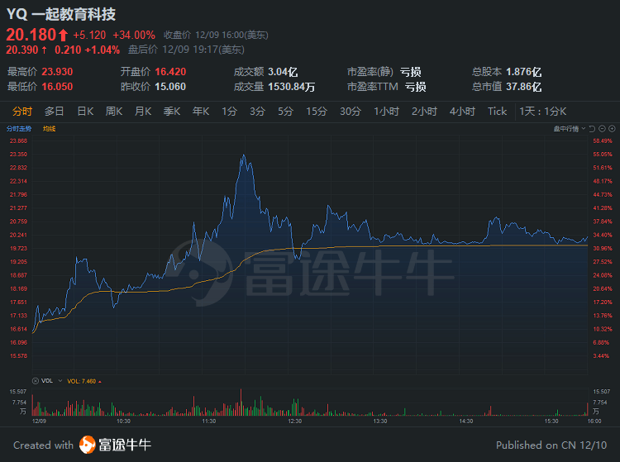
Task: Click the 盘后价 12/09 19:17(美东) timestamp
Action: click(x=186, y=50)
